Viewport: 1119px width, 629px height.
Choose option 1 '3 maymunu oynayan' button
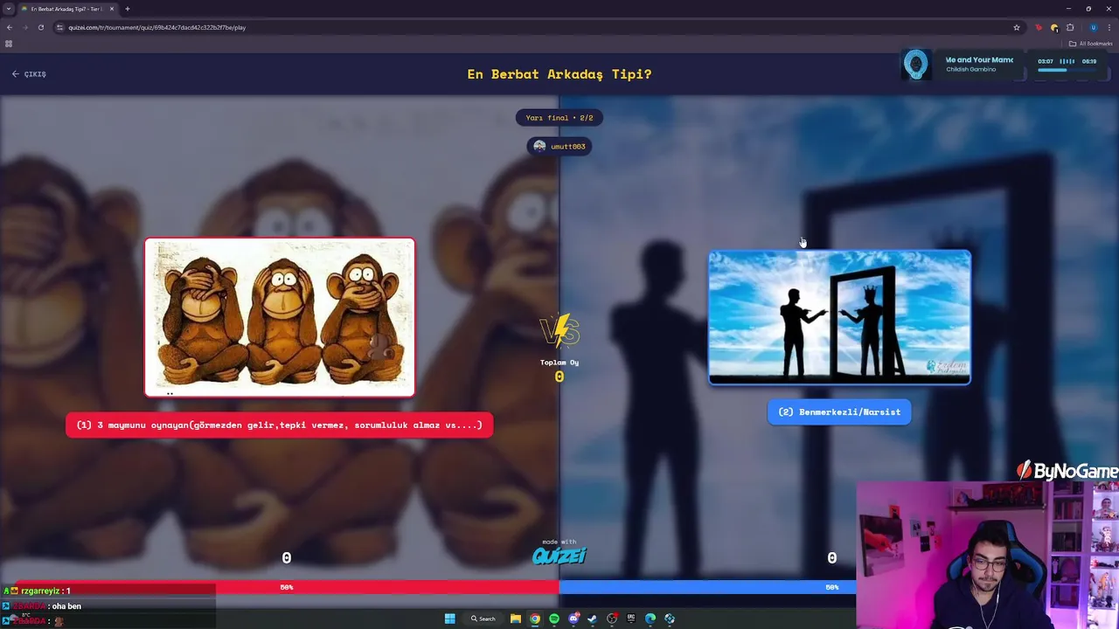280,425
